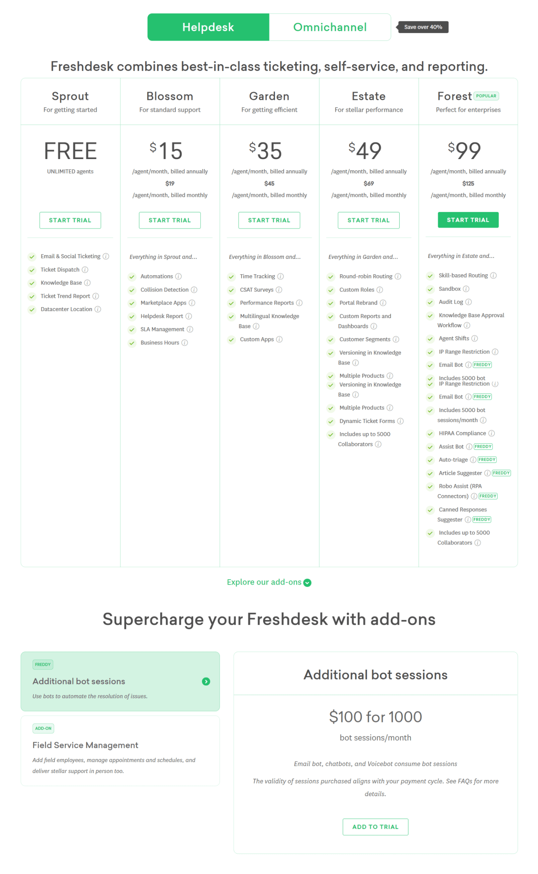Expand the Explore our add-ons section
538x874 pixels.
tap(269, 582)
